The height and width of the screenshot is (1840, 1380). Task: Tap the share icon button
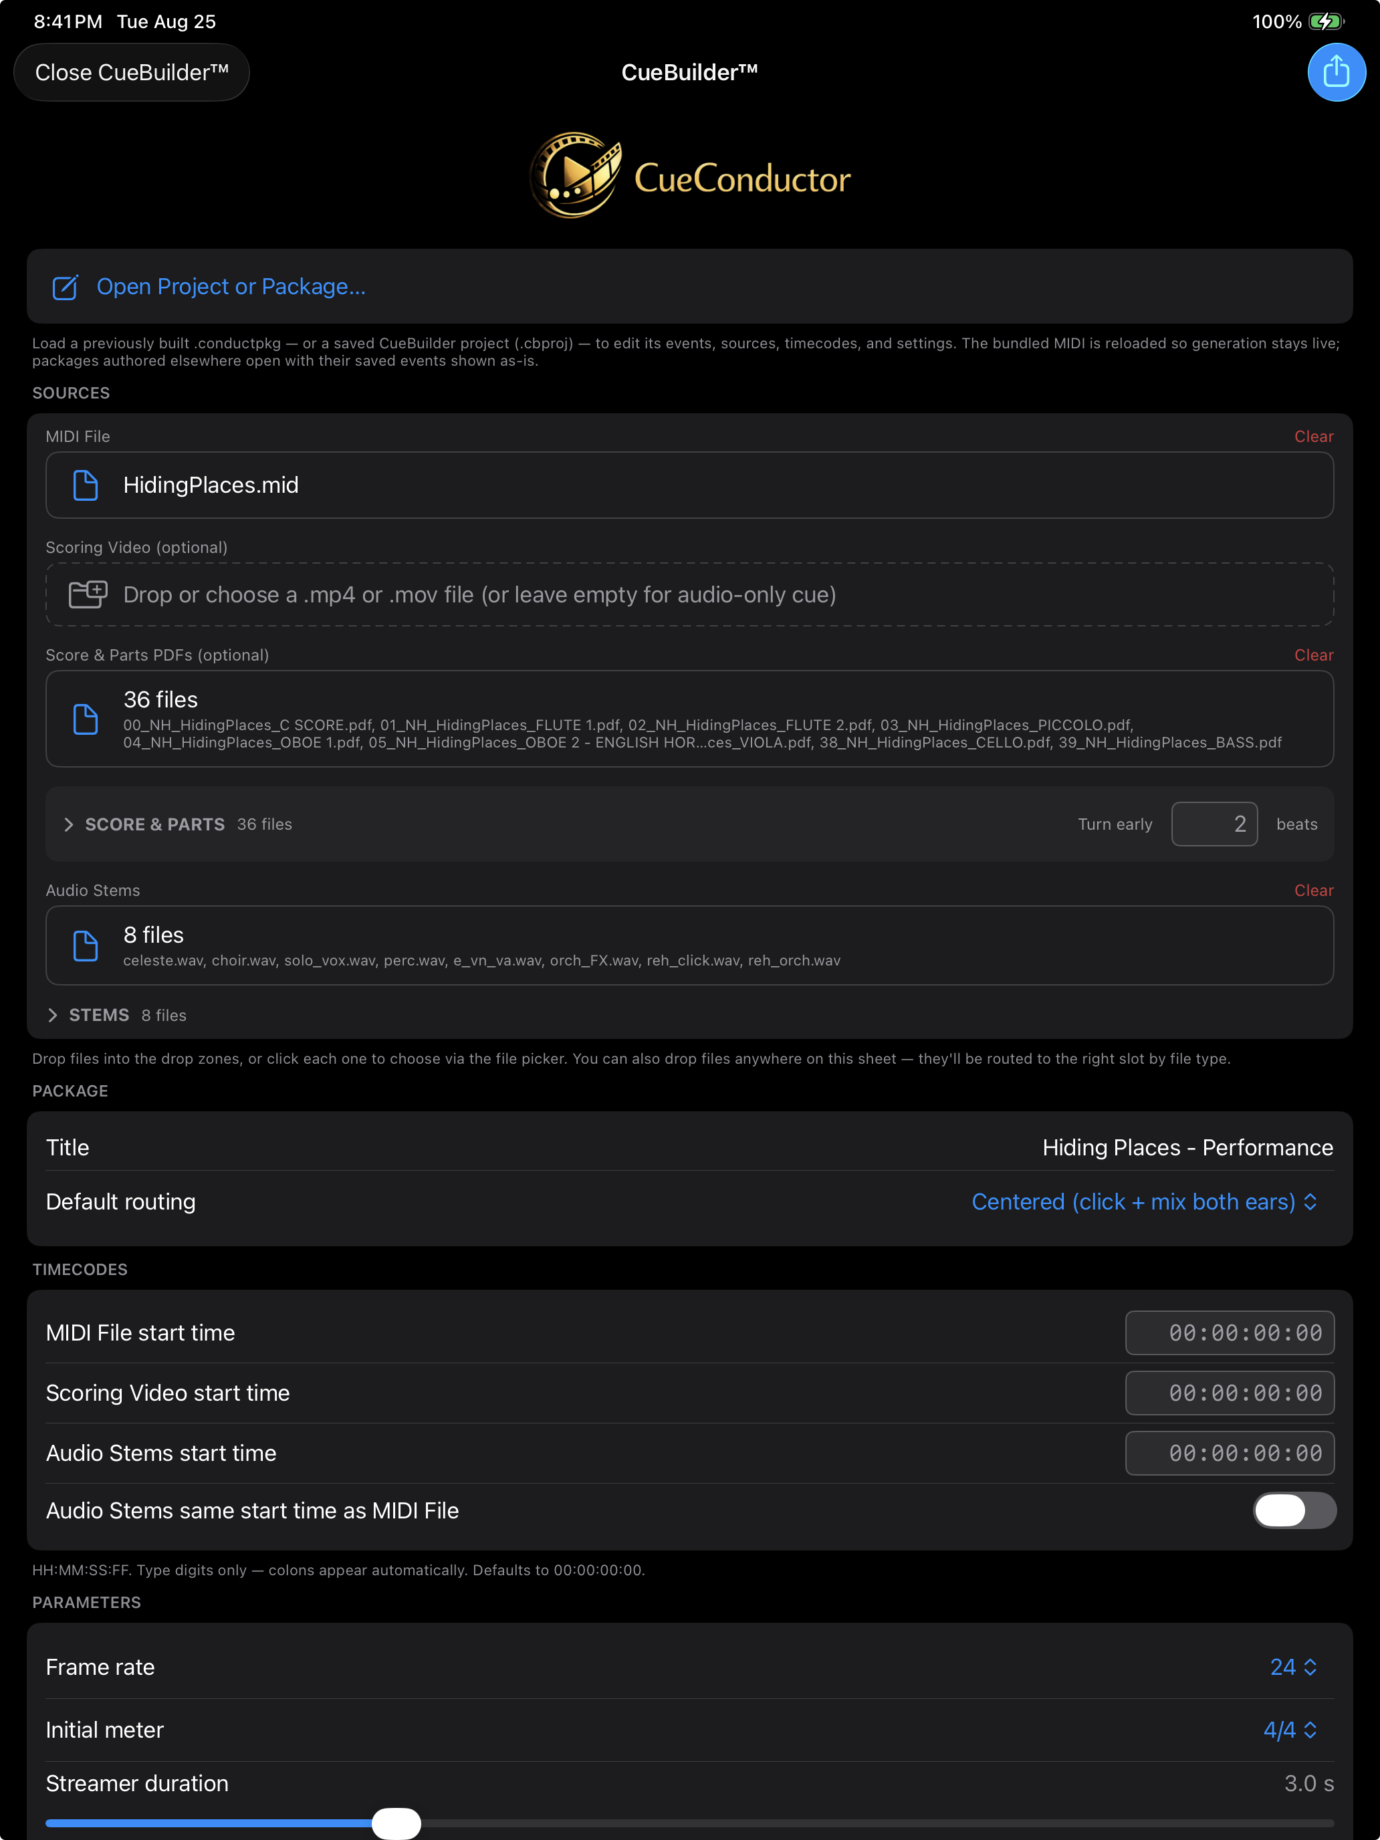1336,72
